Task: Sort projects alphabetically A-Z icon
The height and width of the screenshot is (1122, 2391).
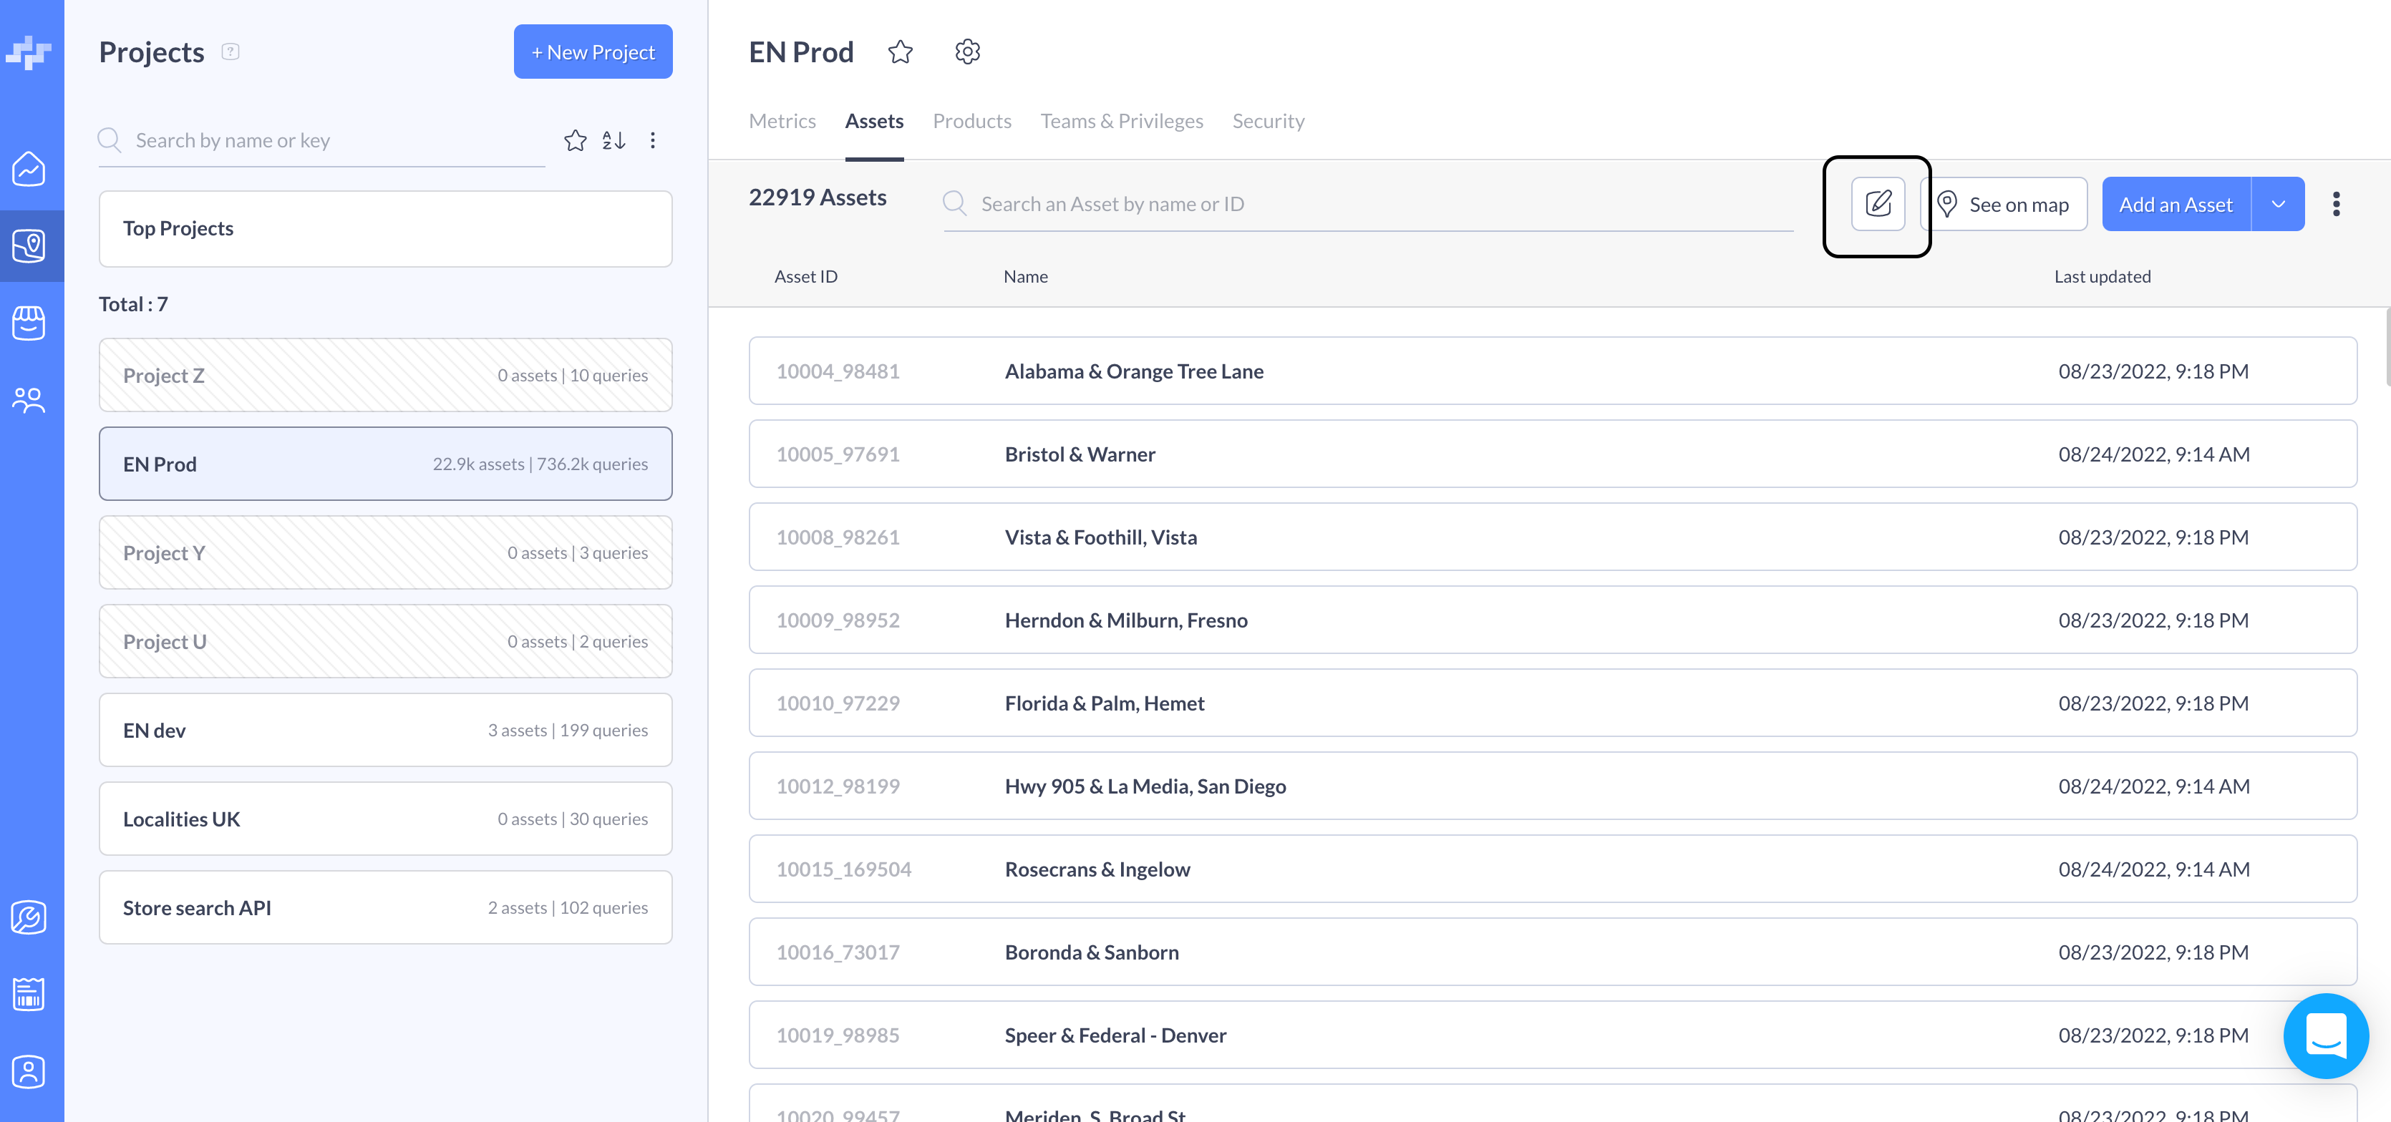Action: point(613,140)
